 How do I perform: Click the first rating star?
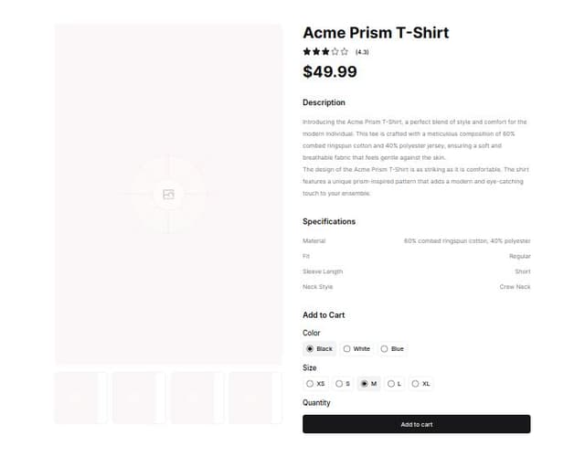tap(307, 52)
